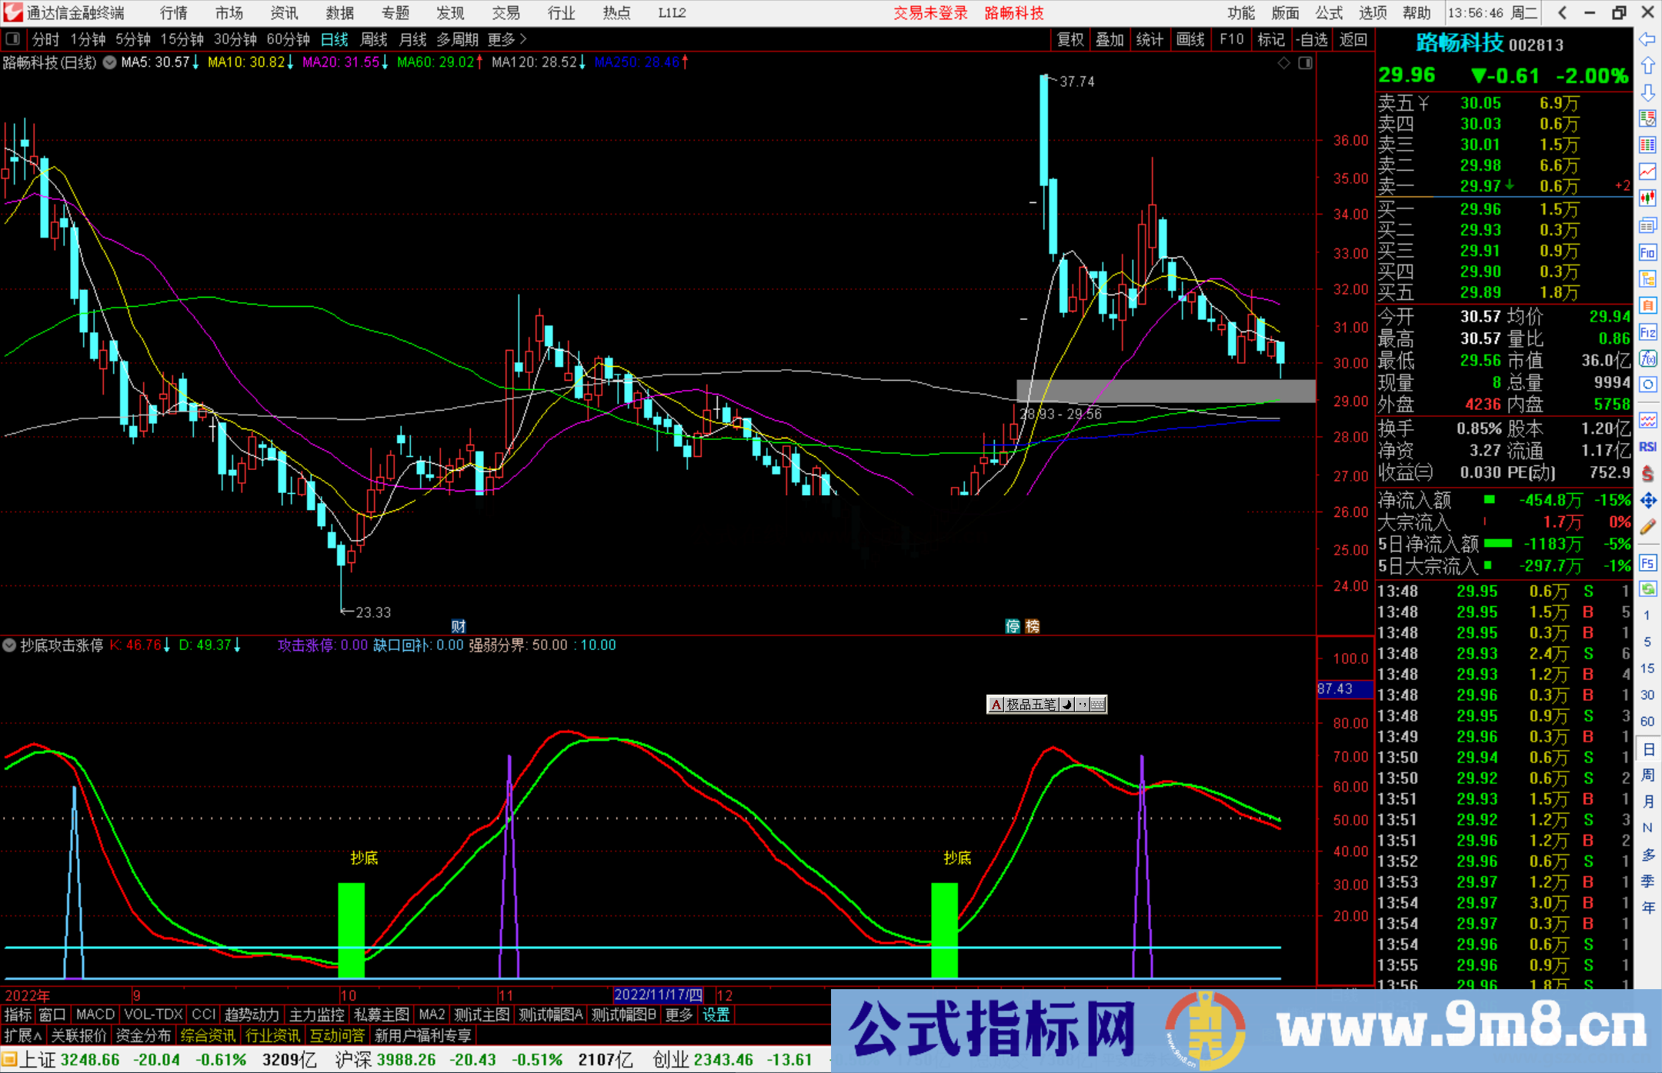Switch to 30-minute period in right sidebar
This screenshot has height=1073, width=1662.
[x=1647, y=695]
